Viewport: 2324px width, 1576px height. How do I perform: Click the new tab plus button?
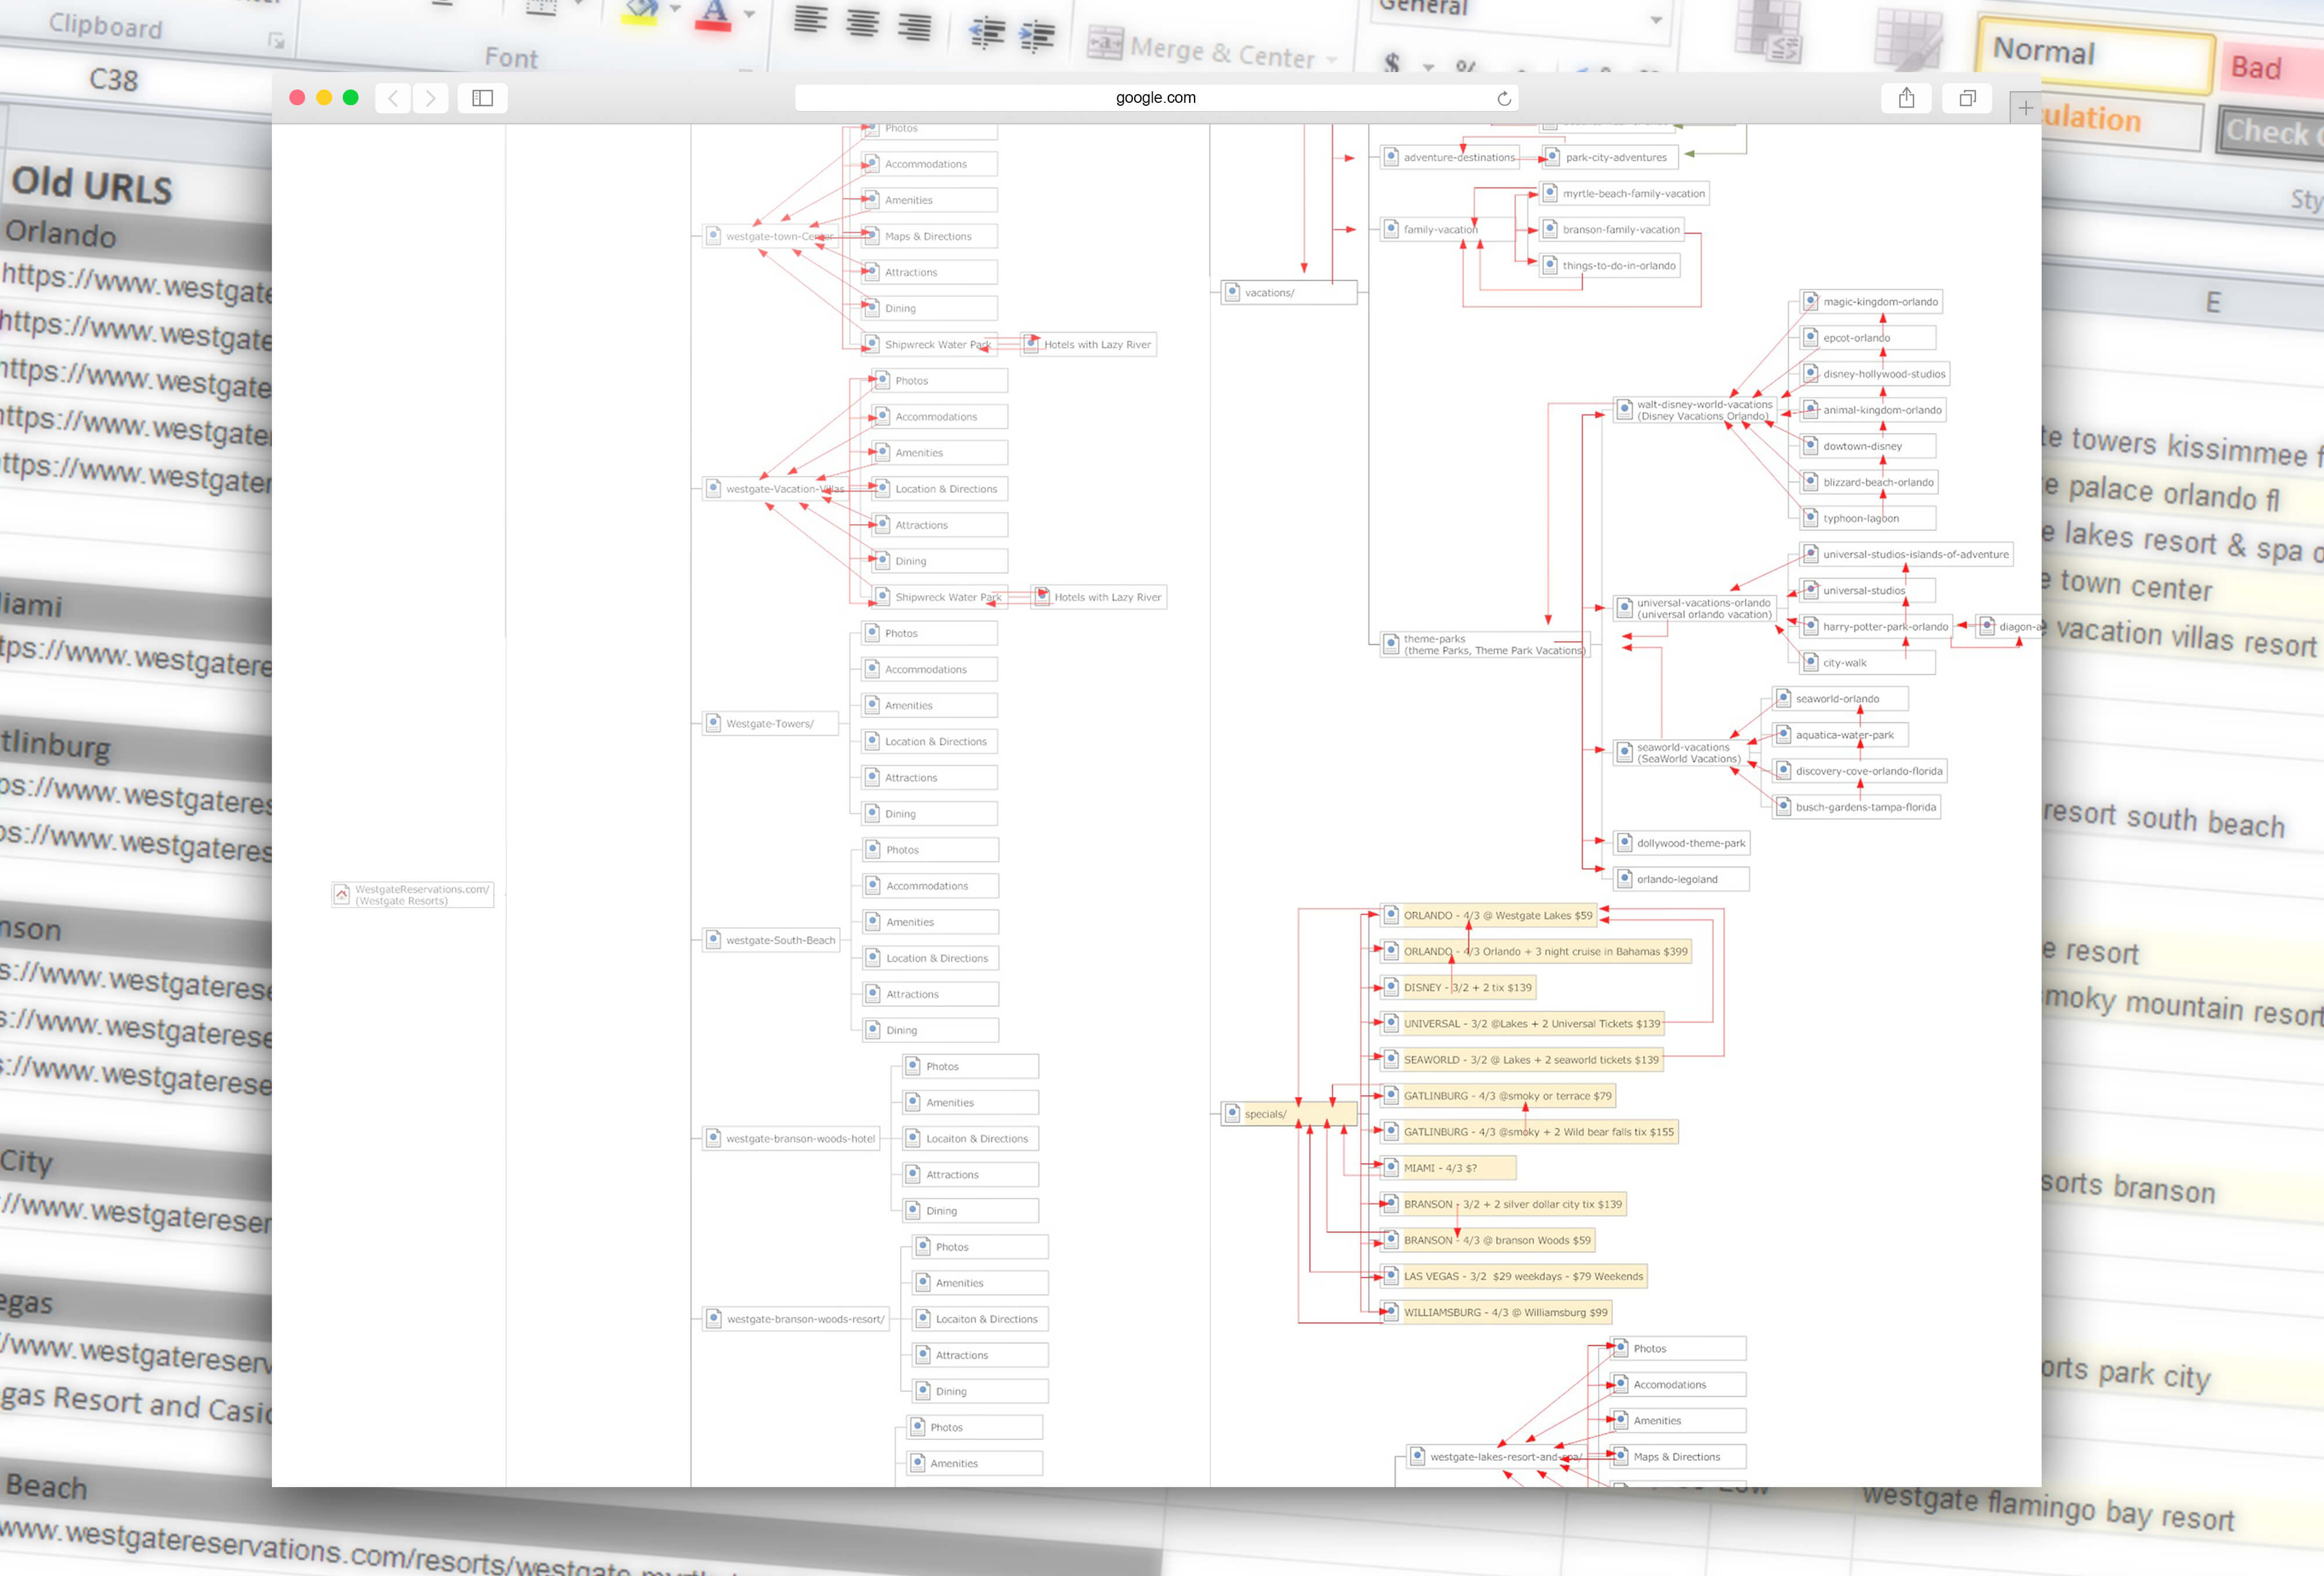pyautogui.click(x=2025, y=108)
